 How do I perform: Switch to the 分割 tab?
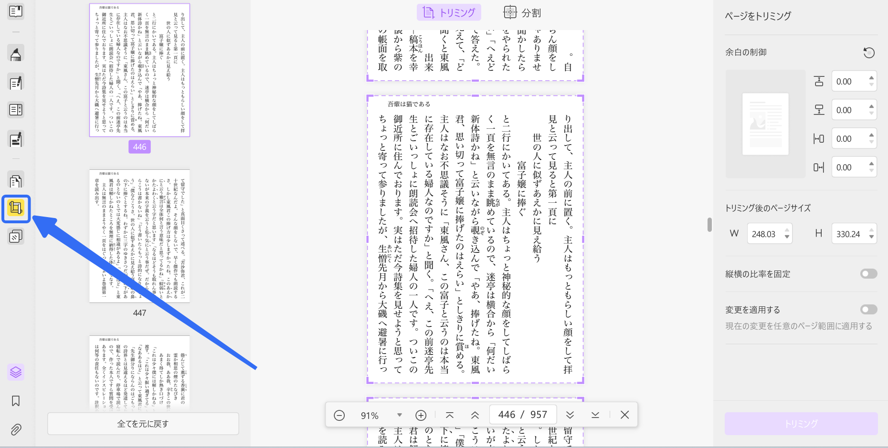tap(522, 12)
